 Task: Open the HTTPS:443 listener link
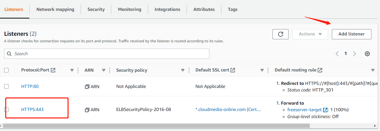tap(32, 109)
